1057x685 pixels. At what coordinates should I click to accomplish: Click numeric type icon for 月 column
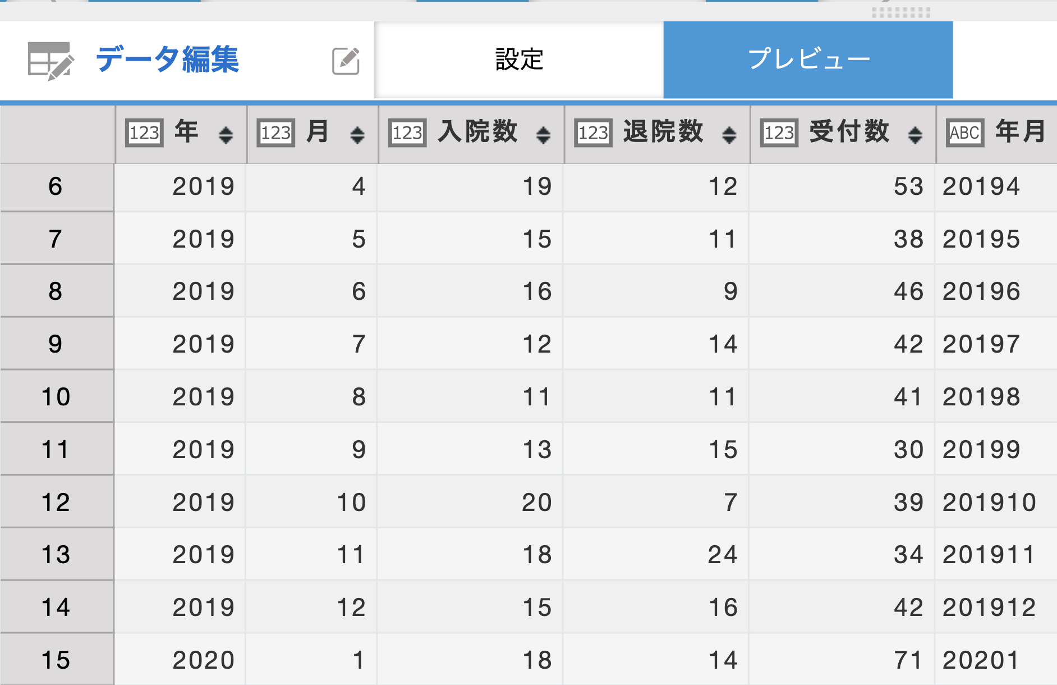(x=276, y=133)
